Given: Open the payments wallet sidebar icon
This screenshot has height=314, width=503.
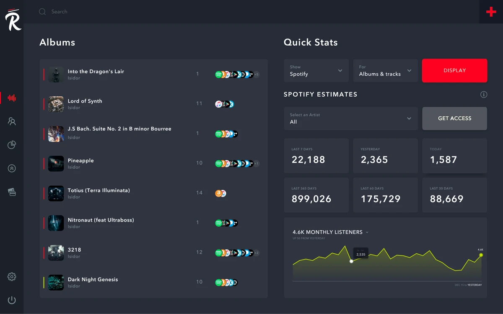Looking at the screenshot, I should (12, 192).
